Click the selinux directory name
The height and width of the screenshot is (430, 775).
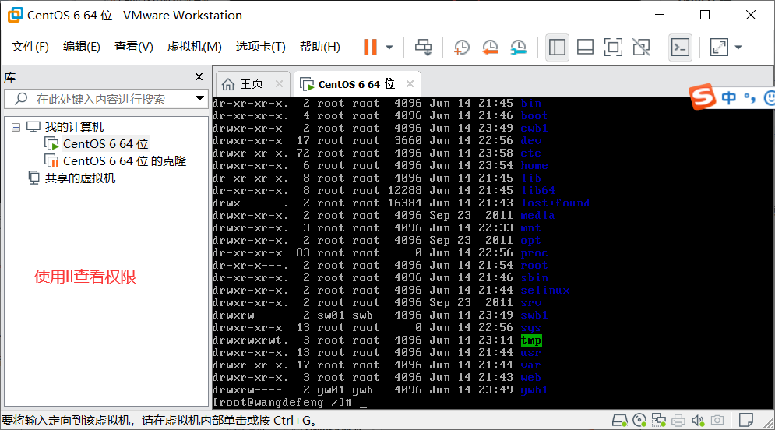pyautogui.click(x=545, y=290)
